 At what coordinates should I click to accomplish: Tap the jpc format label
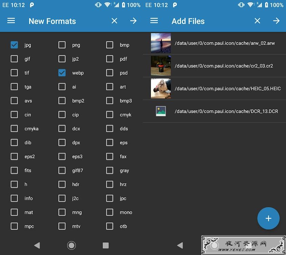click(x=123, y=199)
